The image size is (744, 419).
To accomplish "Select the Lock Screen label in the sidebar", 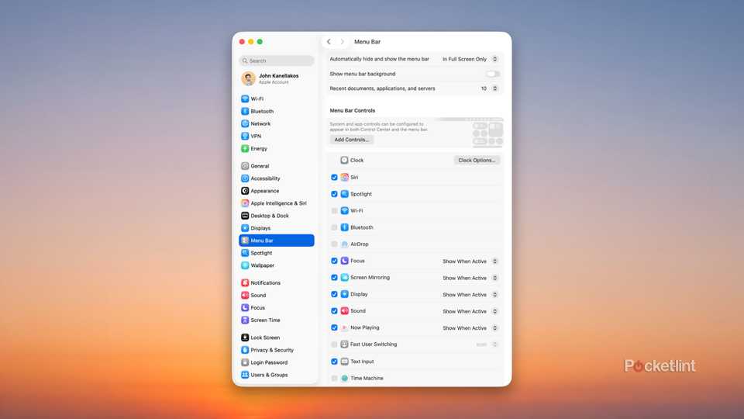I will pyautogui.click(x=265, y=338).
